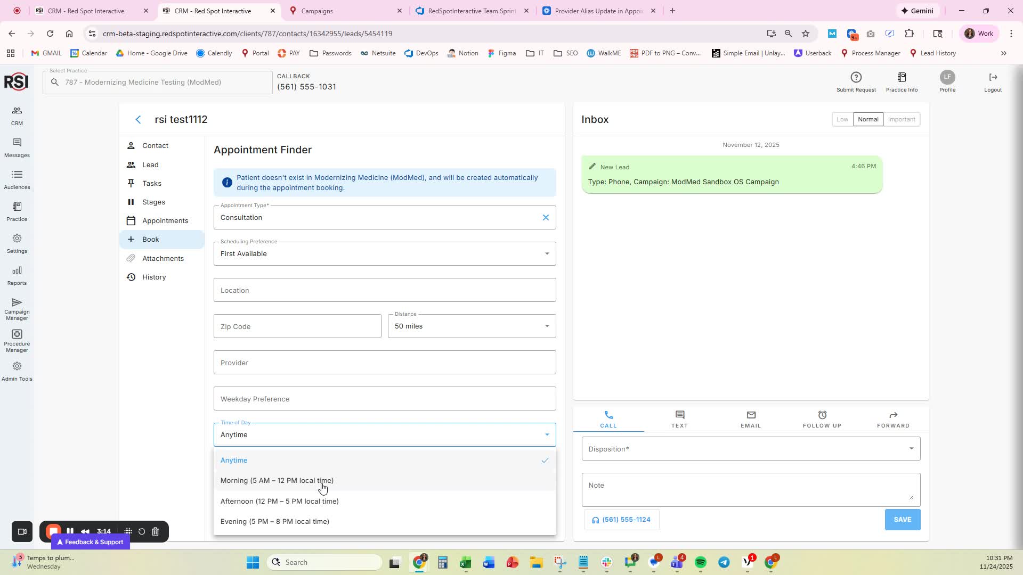The width and height of the screenshot is (1023, 575).
Task: Switch to the TEXT tab
Action: [x=679, y=419]
